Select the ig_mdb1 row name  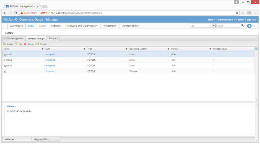tap(8, 54)
